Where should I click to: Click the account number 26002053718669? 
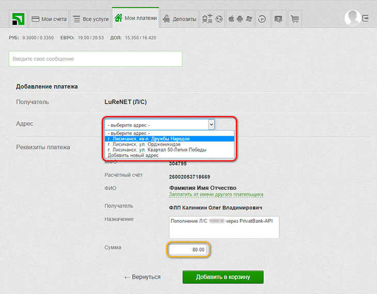190,177
